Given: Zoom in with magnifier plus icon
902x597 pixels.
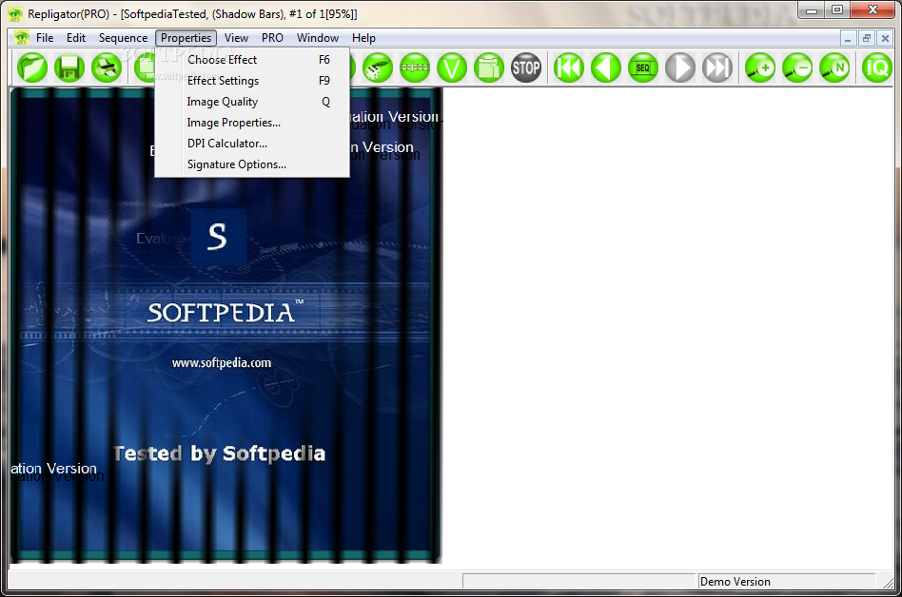Looking at the screenshot, I should point(760,67).
